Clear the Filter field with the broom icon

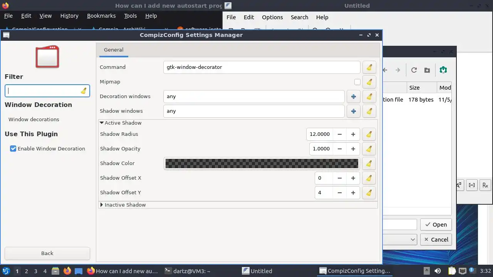click(84, 91)
